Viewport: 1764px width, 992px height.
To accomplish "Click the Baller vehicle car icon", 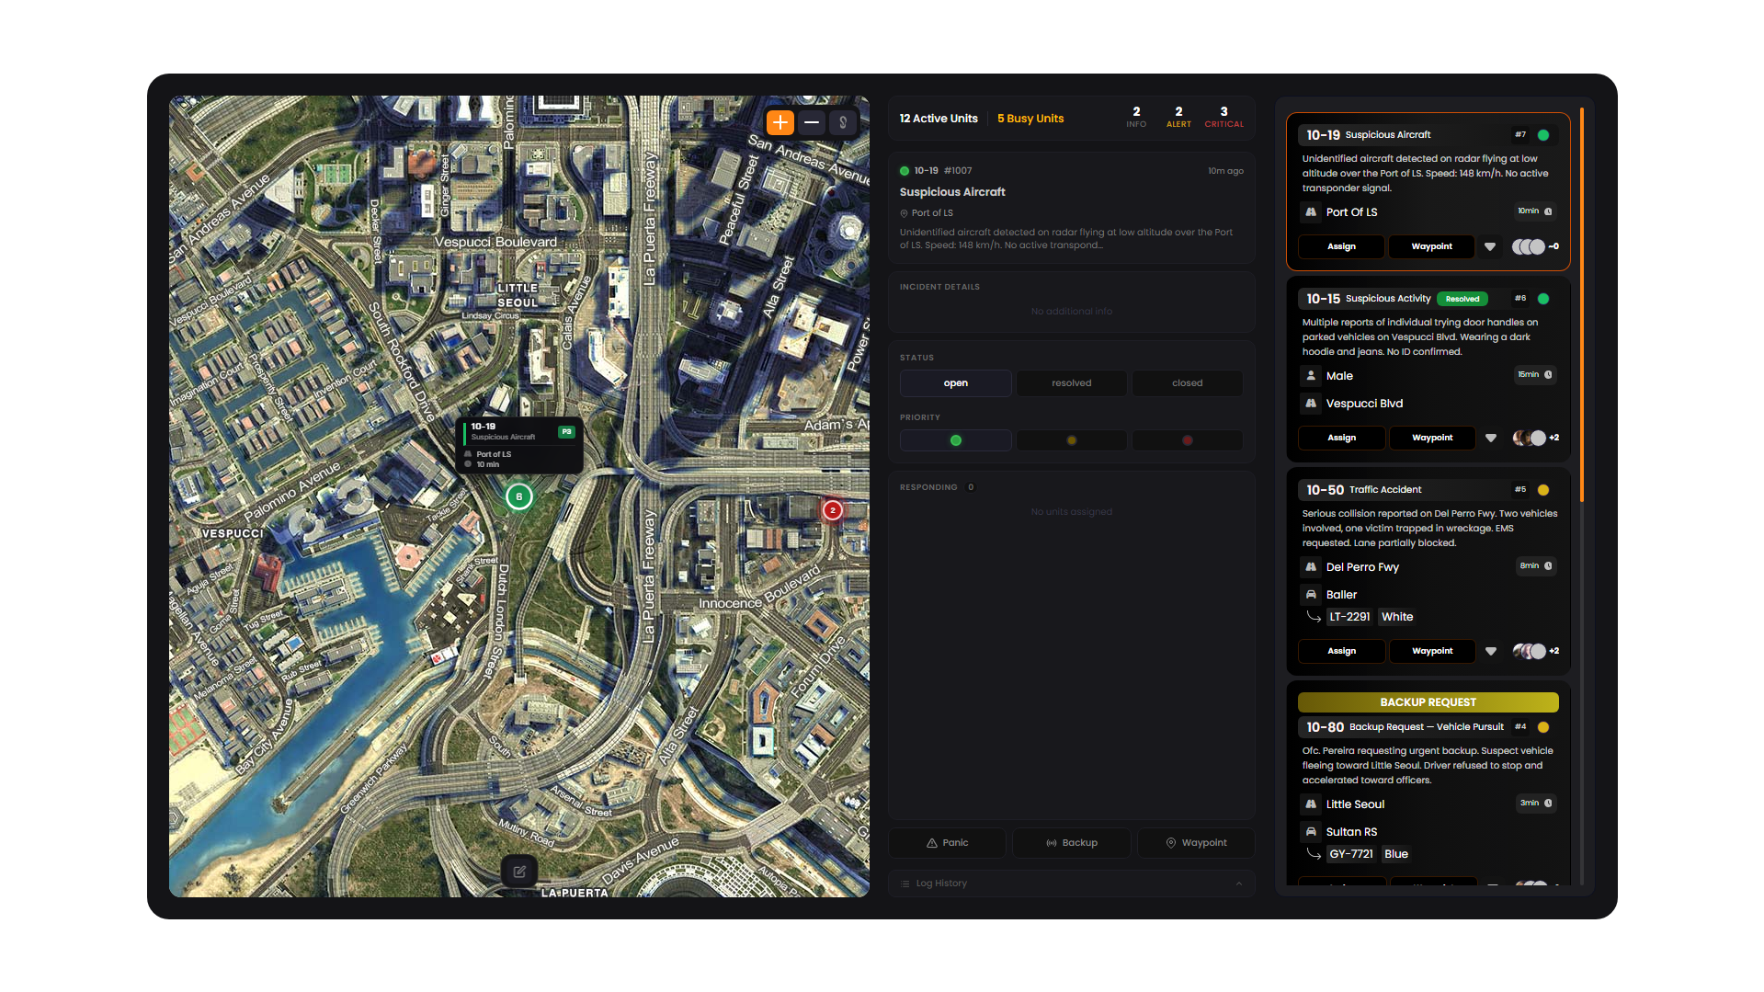I will pyautogui.click(x=1311, y=595).
